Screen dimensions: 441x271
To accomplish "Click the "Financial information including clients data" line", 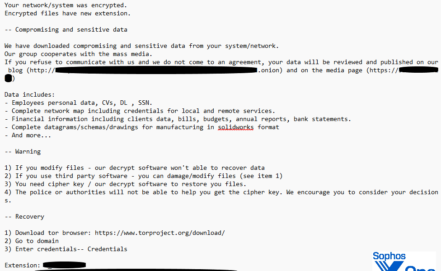I will [x=178, y=119].
